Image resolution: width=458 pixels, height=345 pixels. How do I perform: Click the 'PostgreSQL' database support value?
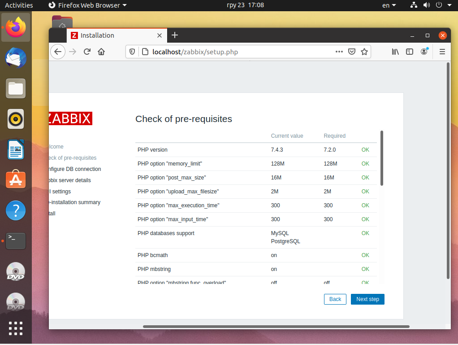point(285,241)
